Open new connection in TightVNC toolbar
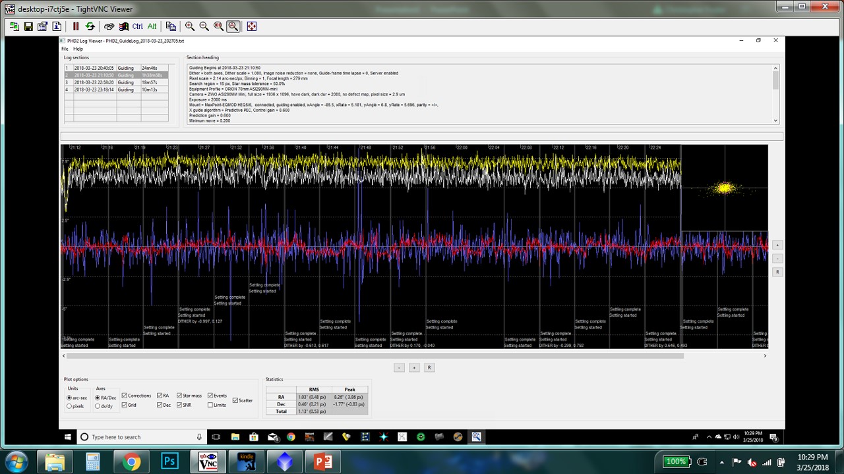The image size is (844, 474). point(14,26)
